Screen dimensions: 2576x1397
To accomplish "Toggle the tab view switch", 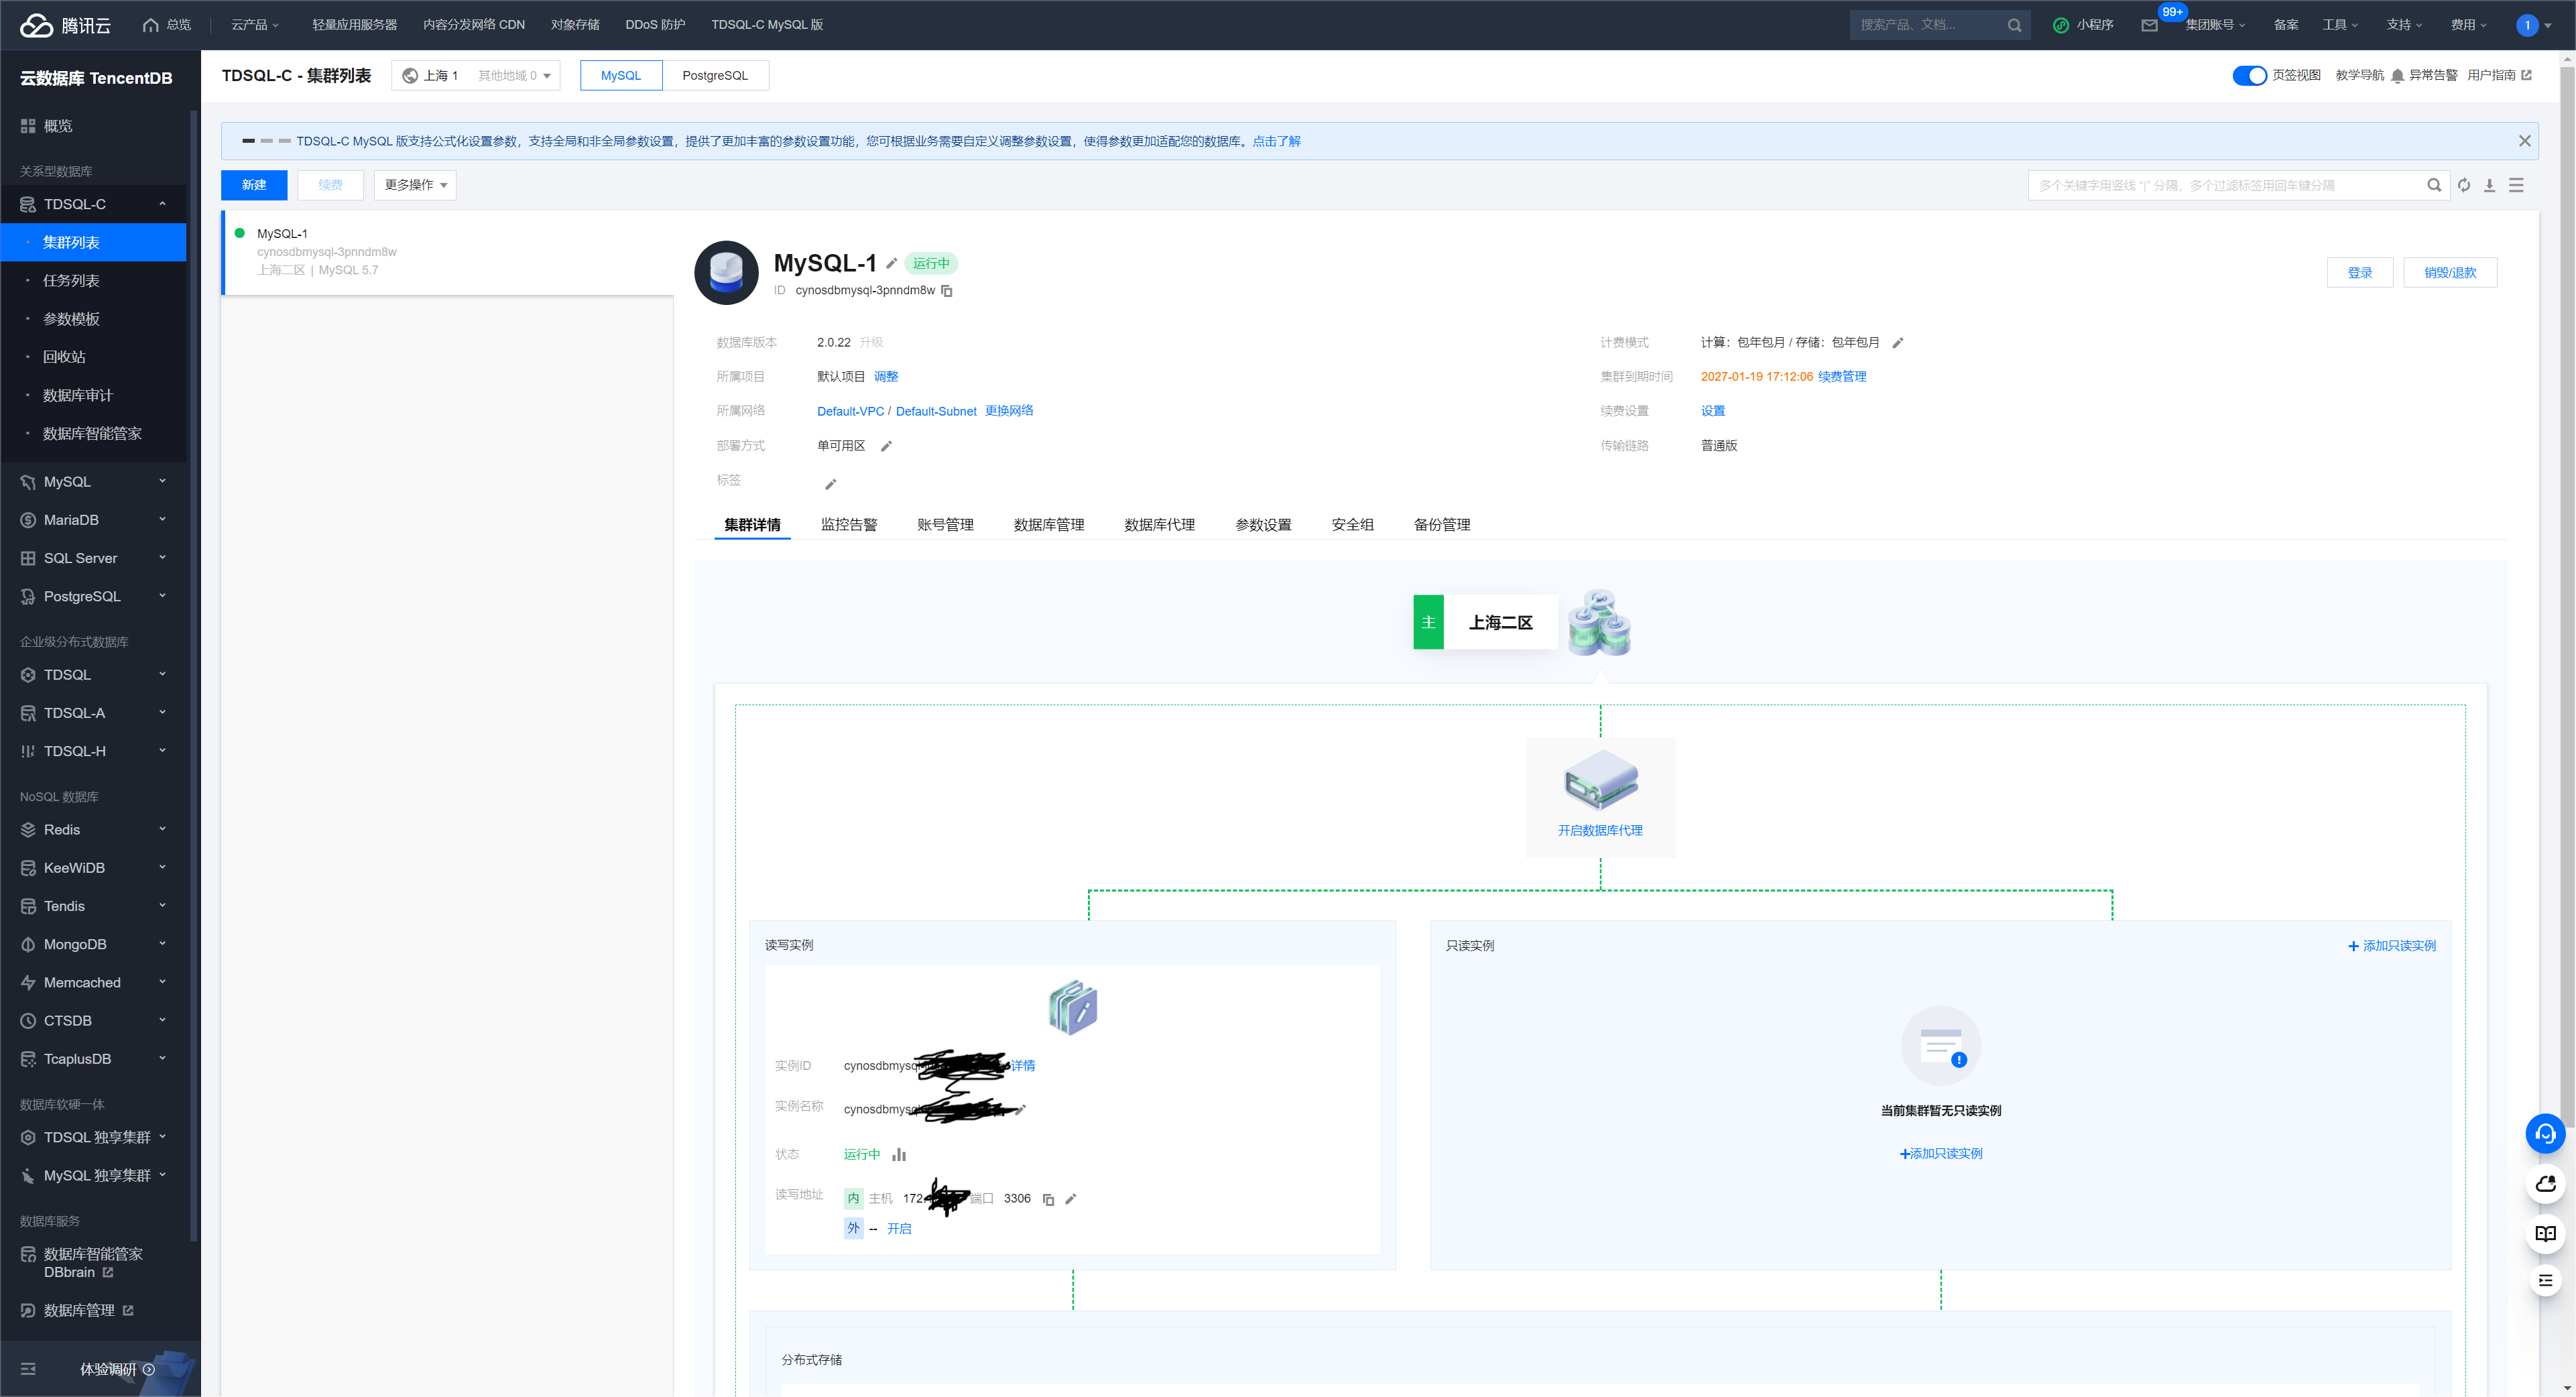I will click(x=2249, y=76).
